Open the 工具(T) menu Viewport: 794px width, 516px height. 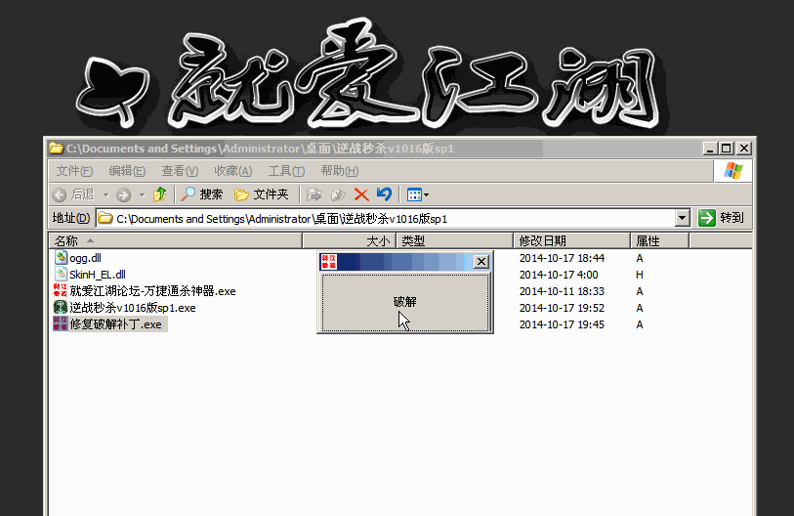tap(286, 171)
